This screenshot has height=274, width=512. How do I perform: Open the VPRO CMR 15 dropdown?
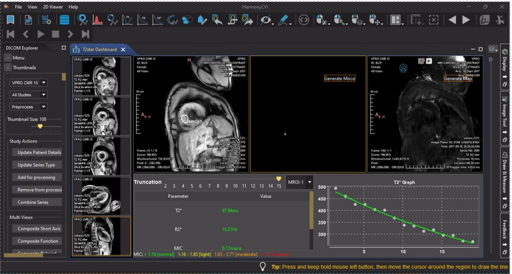click(x=29, y=82)
